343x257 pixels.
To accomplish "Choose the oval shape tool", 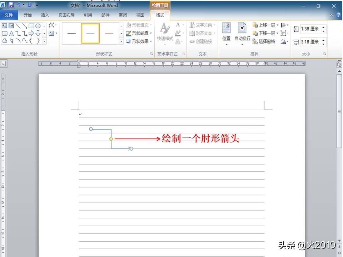I will coord(38,26).
